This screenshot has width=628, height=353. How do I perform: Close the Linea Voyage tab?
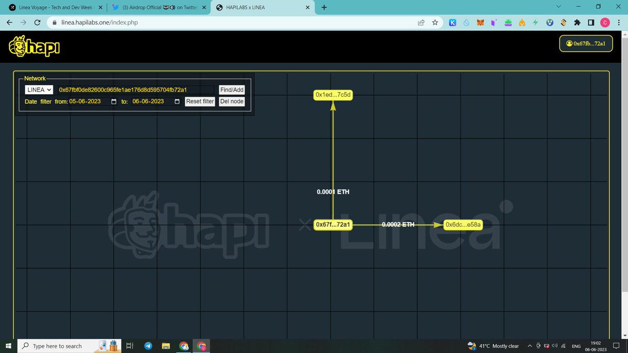coord(100,7)
